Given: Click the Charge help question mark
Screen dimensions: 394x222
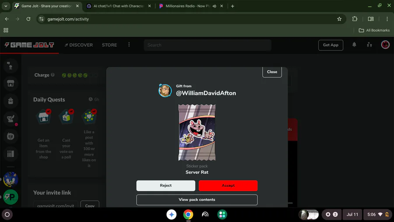Looking at the screenshot, I should 53,75.
